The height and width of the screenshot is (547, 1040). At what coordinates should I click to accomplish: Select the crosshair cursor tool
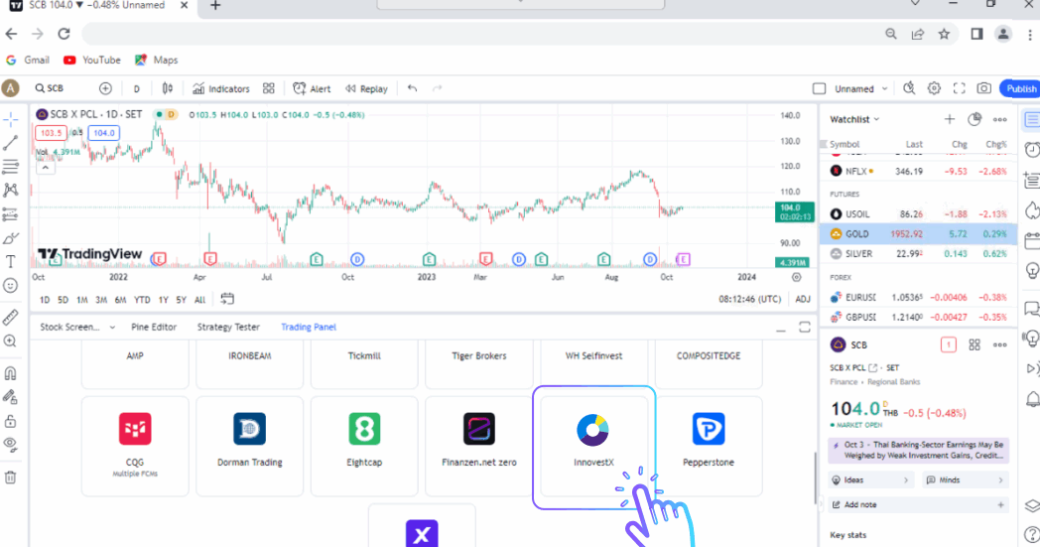pos(11,119)
